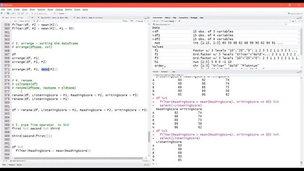The image size is (304, 171).
Task: Expand the df1 data frame entry
Action: 153,35
